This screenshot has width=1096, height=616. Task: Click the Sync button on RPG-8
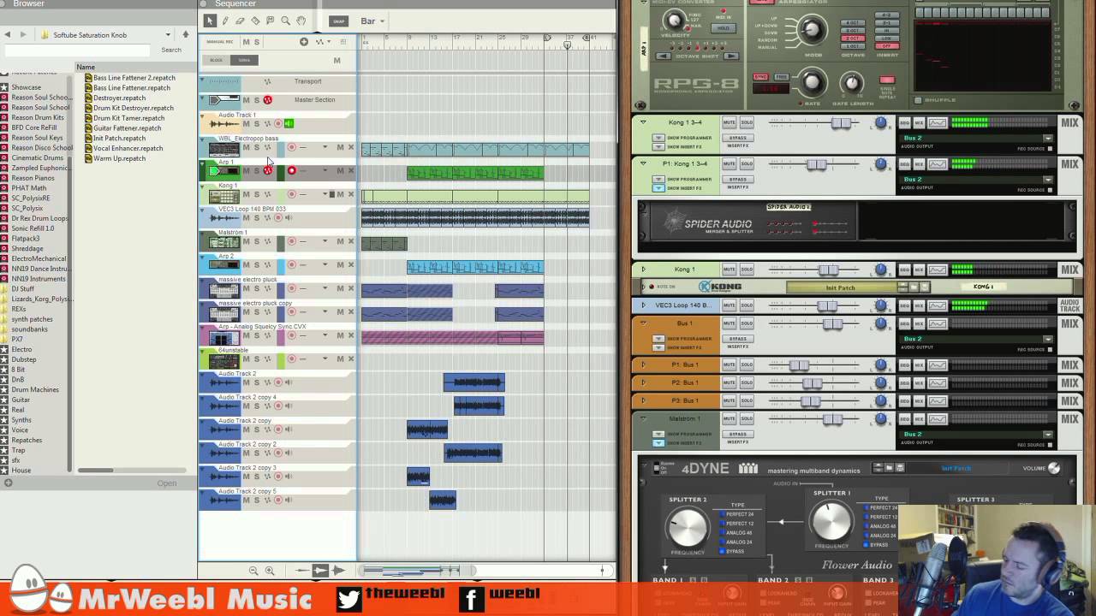click(760, 77)
